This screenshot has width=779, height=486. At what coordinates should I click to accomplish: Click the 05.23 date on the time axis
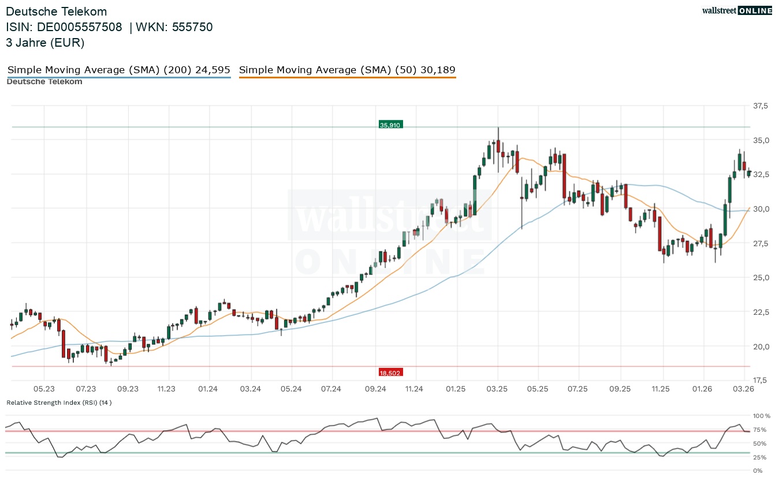point(44,389)
